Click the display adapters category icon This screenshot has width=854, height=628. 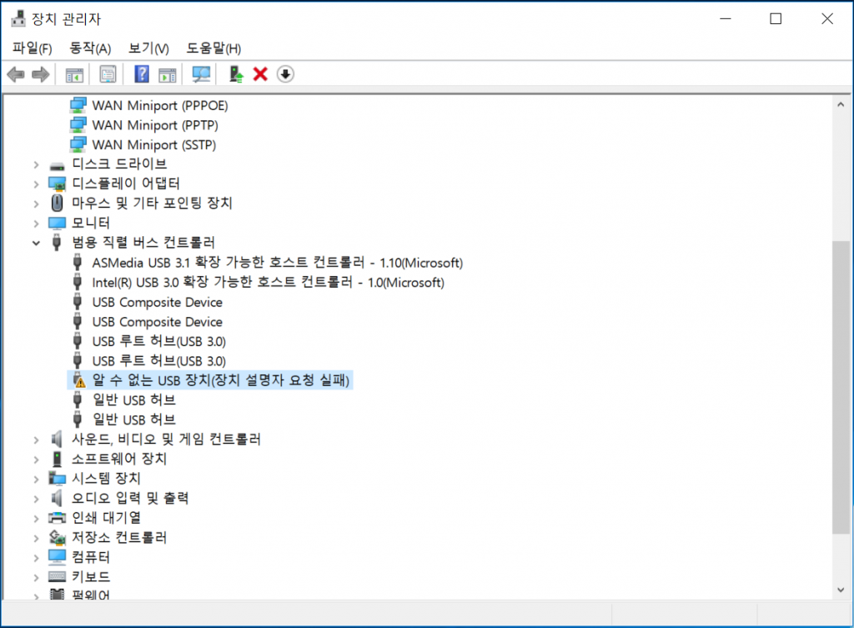click(58, 184)
